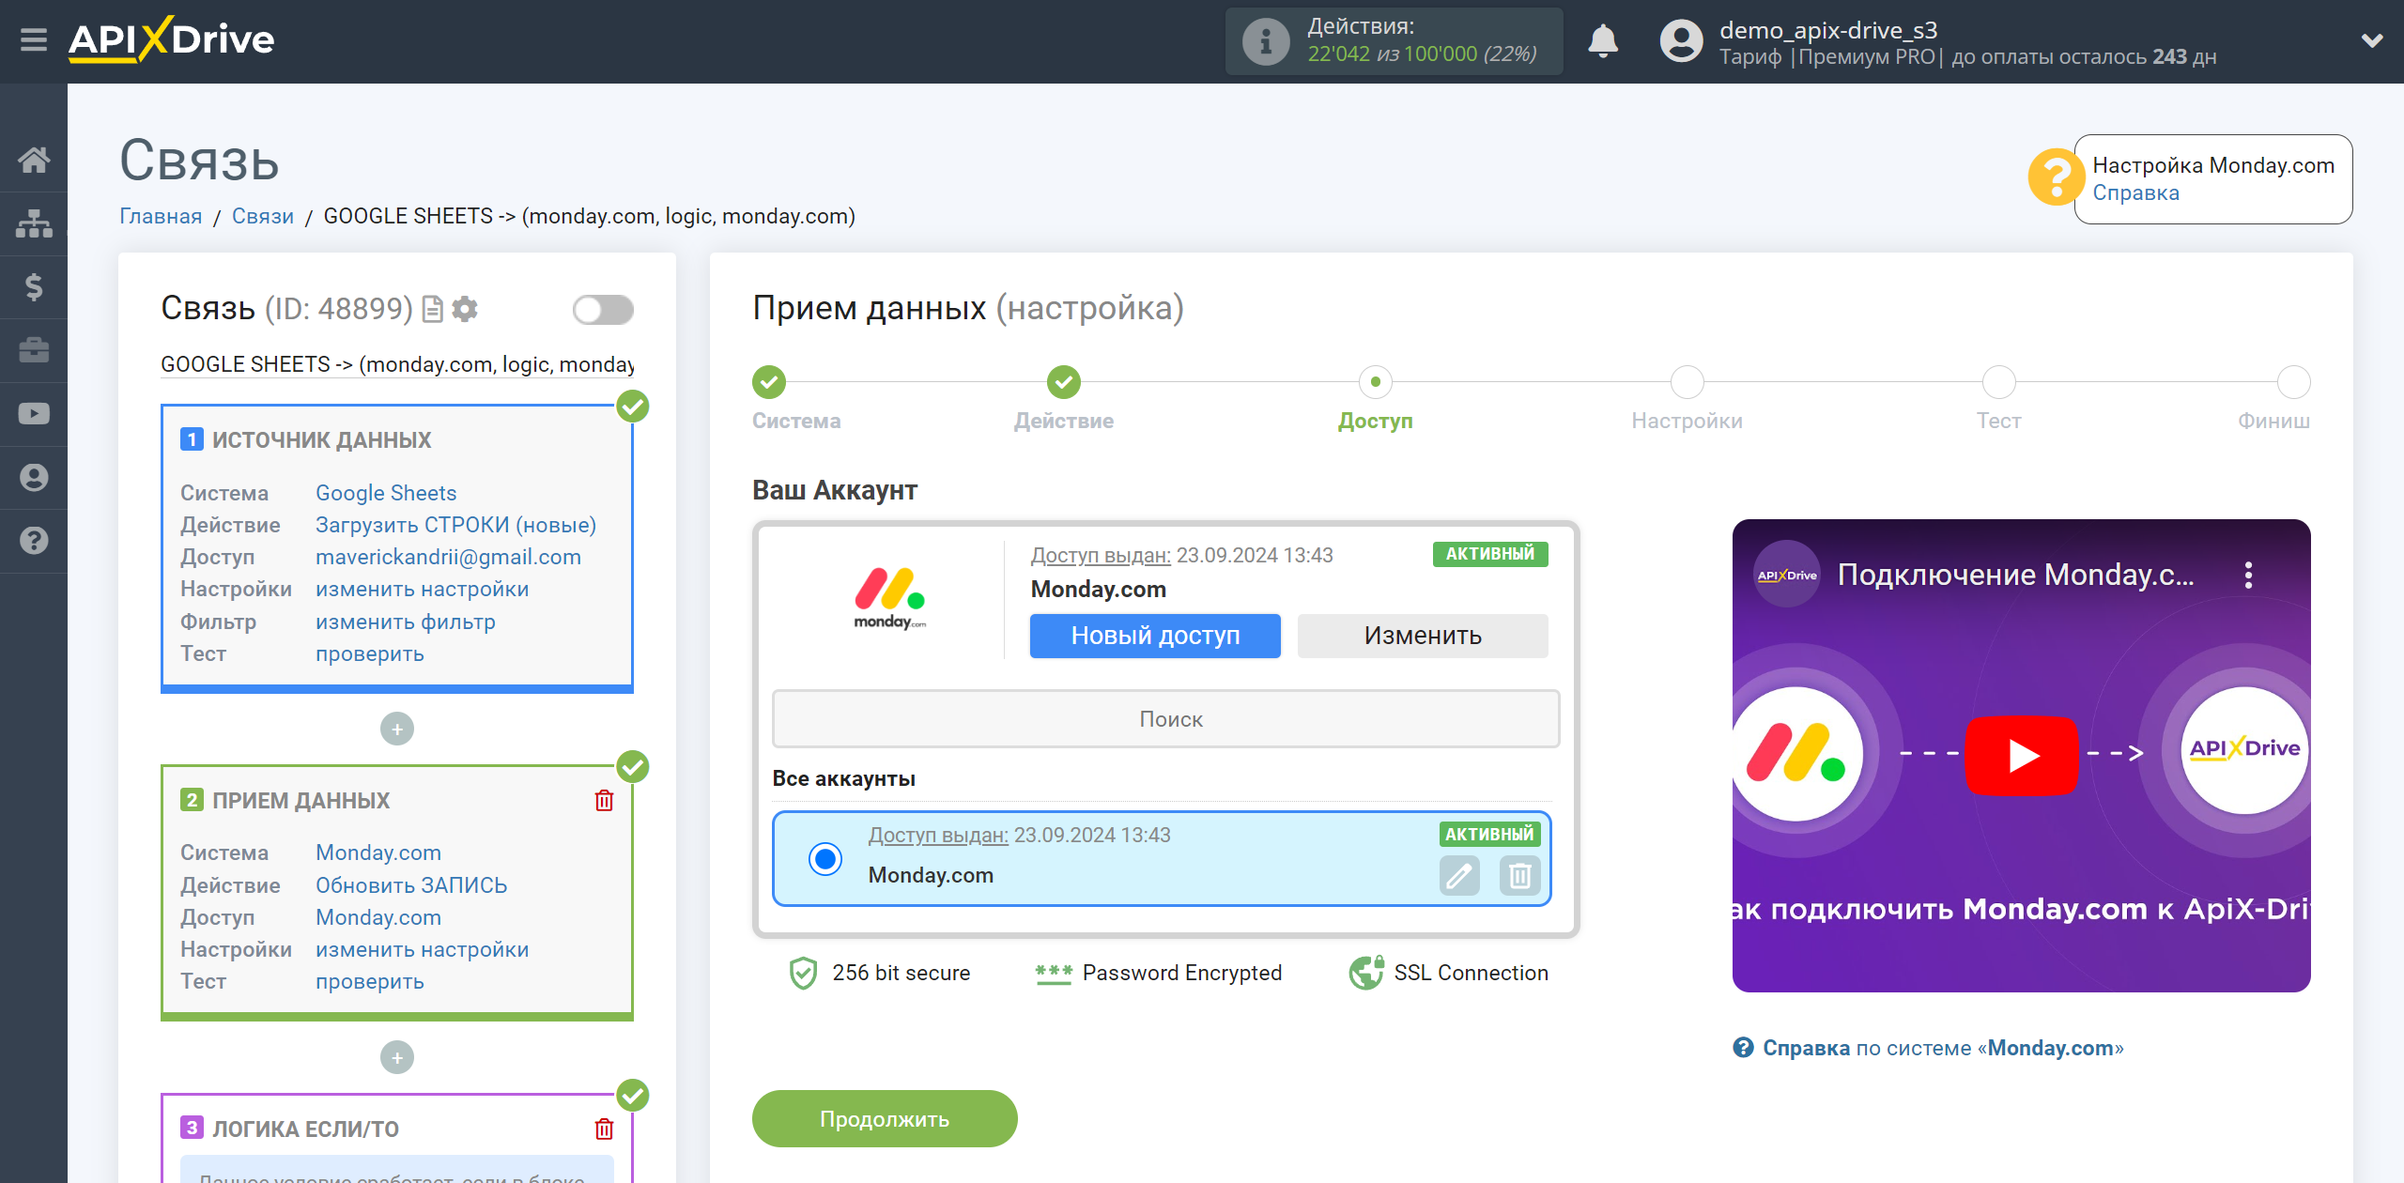
Task: Click the search input field for accounts
Action: coord(1166,718)
